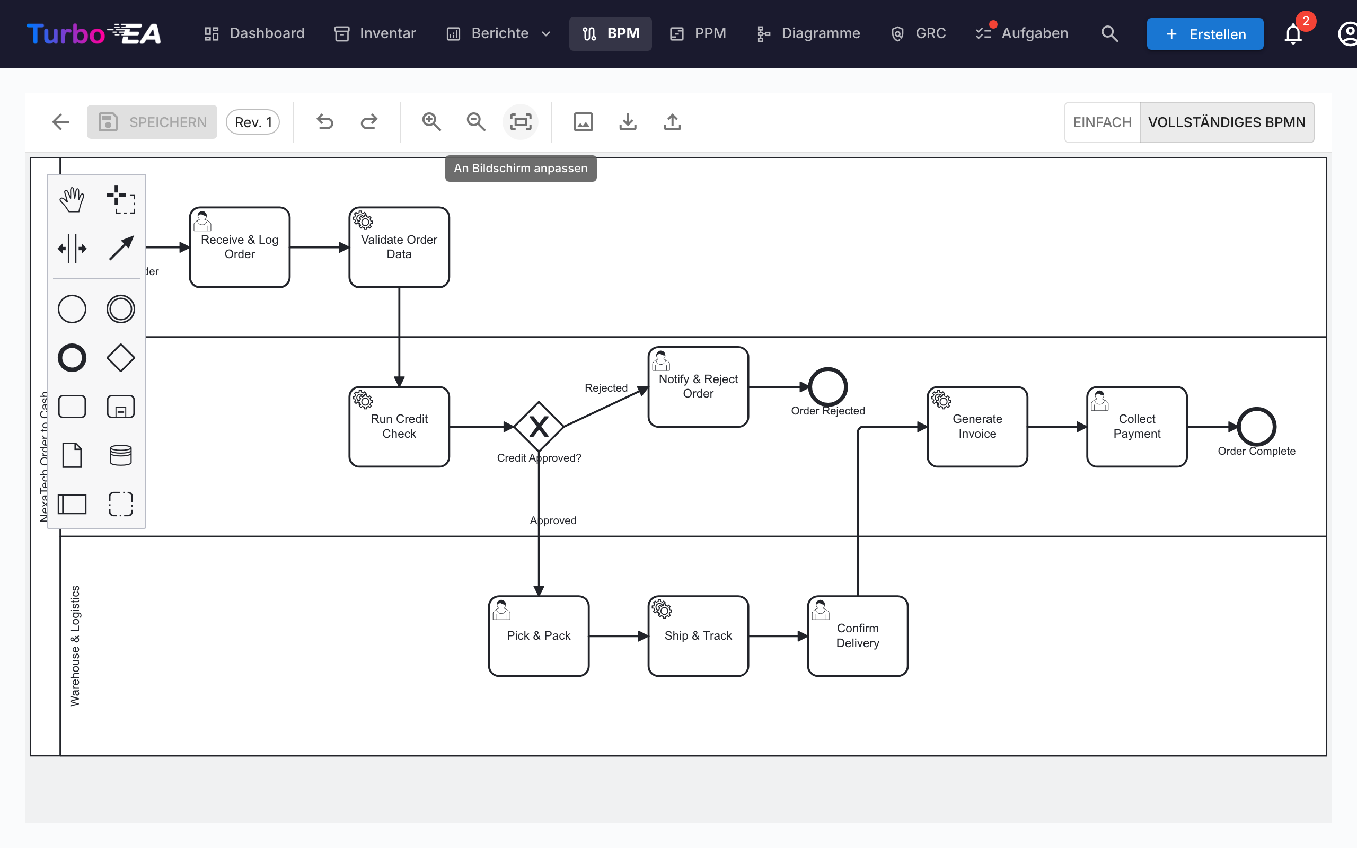This screenshot has width=1357, height=848.
Task: Go back with the arrow icon
Action: coord(60,122)
